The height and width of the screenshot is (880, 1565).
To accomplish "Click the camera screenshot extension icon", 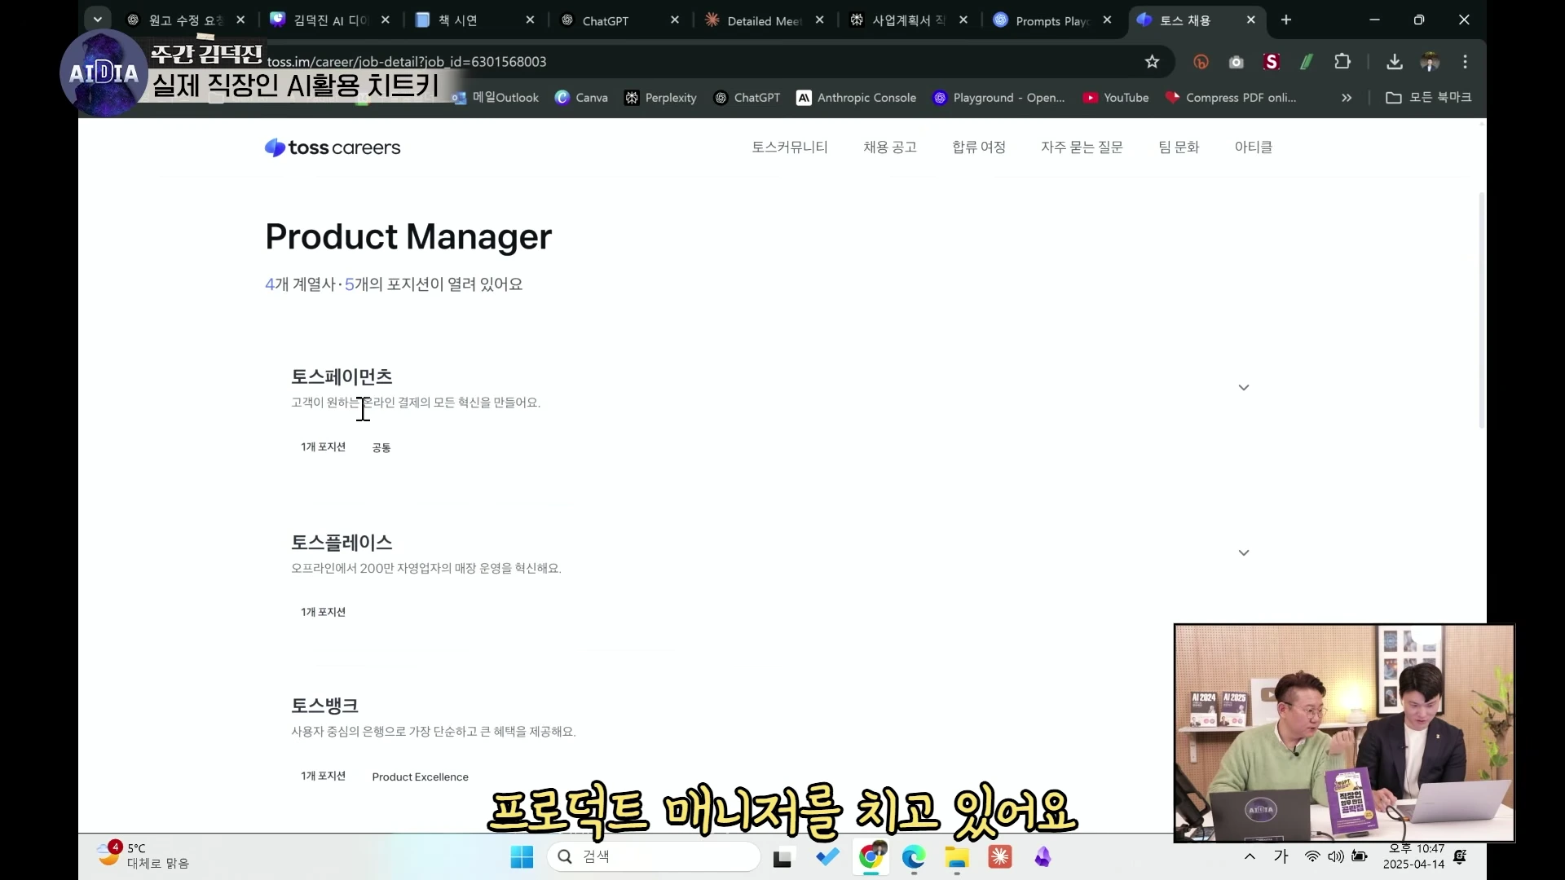I will click(1237, 62).
